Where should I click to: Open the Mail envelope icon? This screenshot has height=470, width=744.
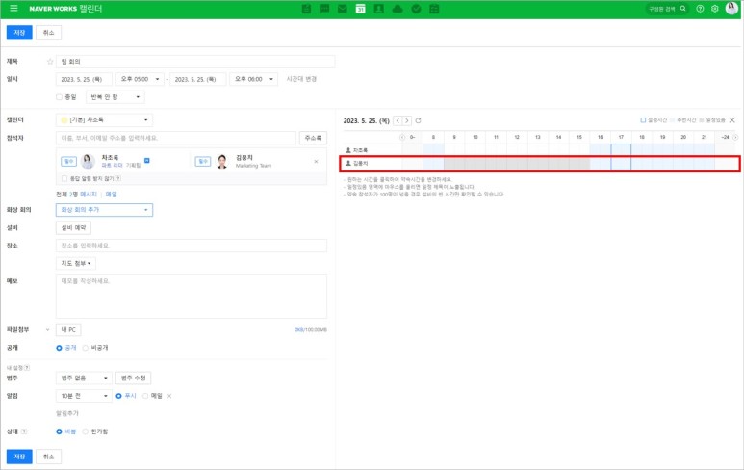(343, 9)
